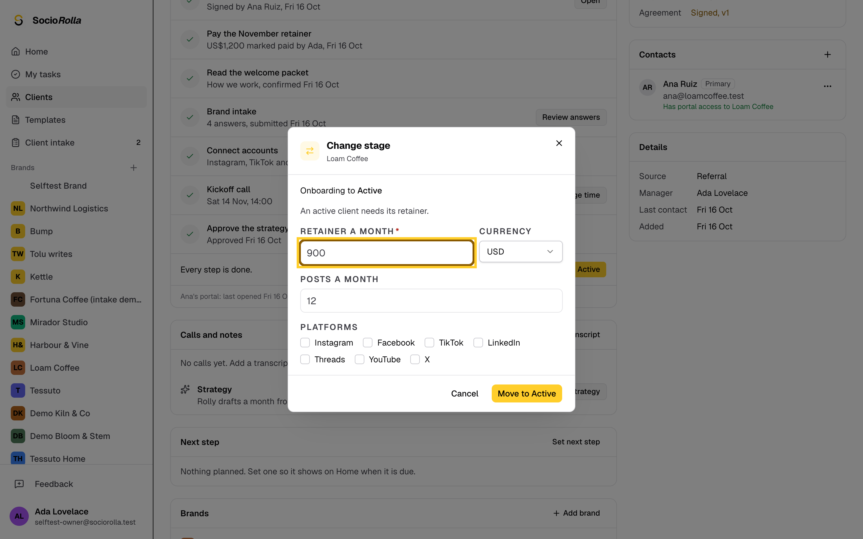The image size is (863, 539).
Task: Open Ana Ruiz more options menu
Action: pos(827,86)
